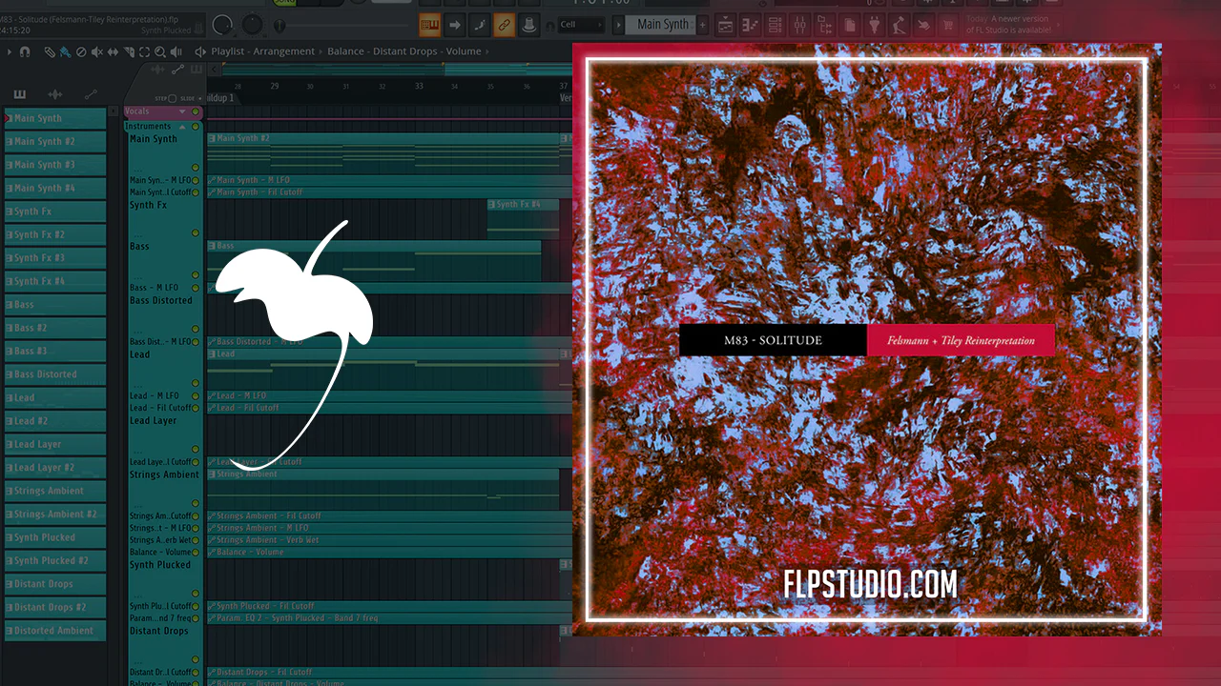Viewport: 1221px width, 686px height.
Task: Toggle mute light on Synth Fx track
Action: [x=196, y=233]
